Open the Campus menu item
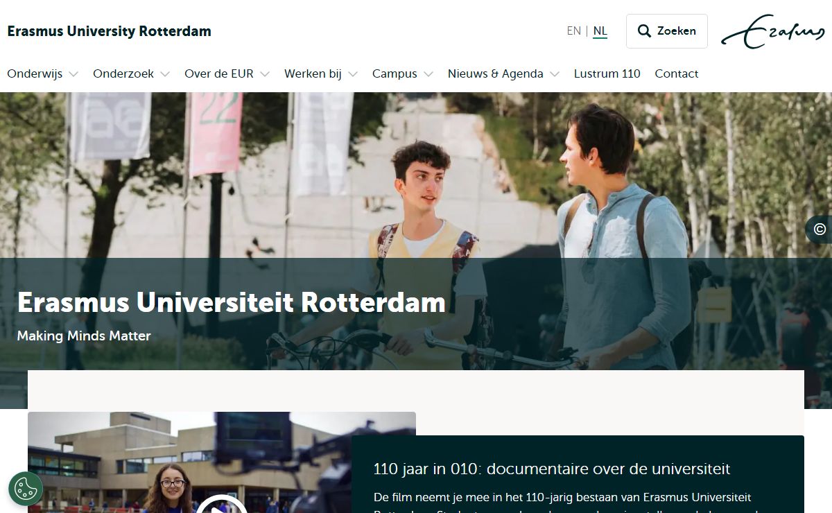The image size is (832, 513). tap(395, 73)
